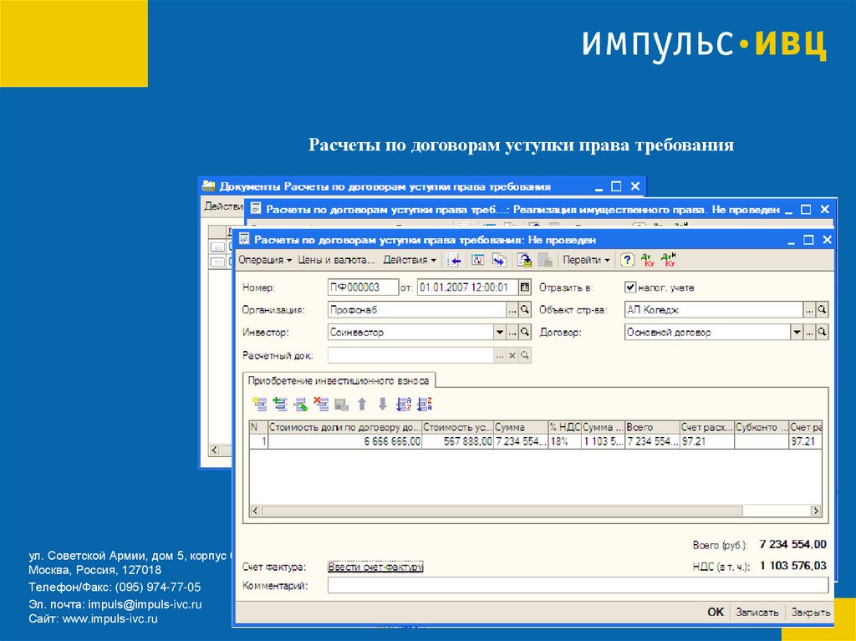The height and width of the screenshot is (641, 856).
Task: Open Инвестор record via its magnifier icon
Action: (525, 332)
